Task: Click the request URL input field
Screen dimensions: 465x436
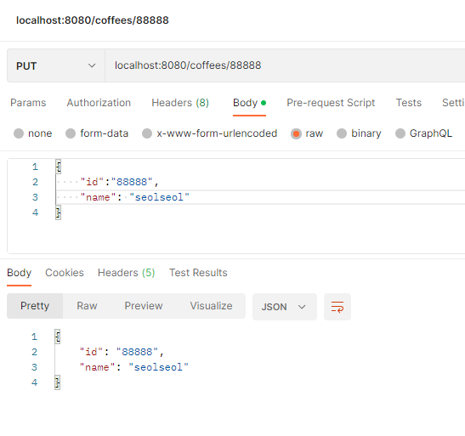Action: click(285, 65)
